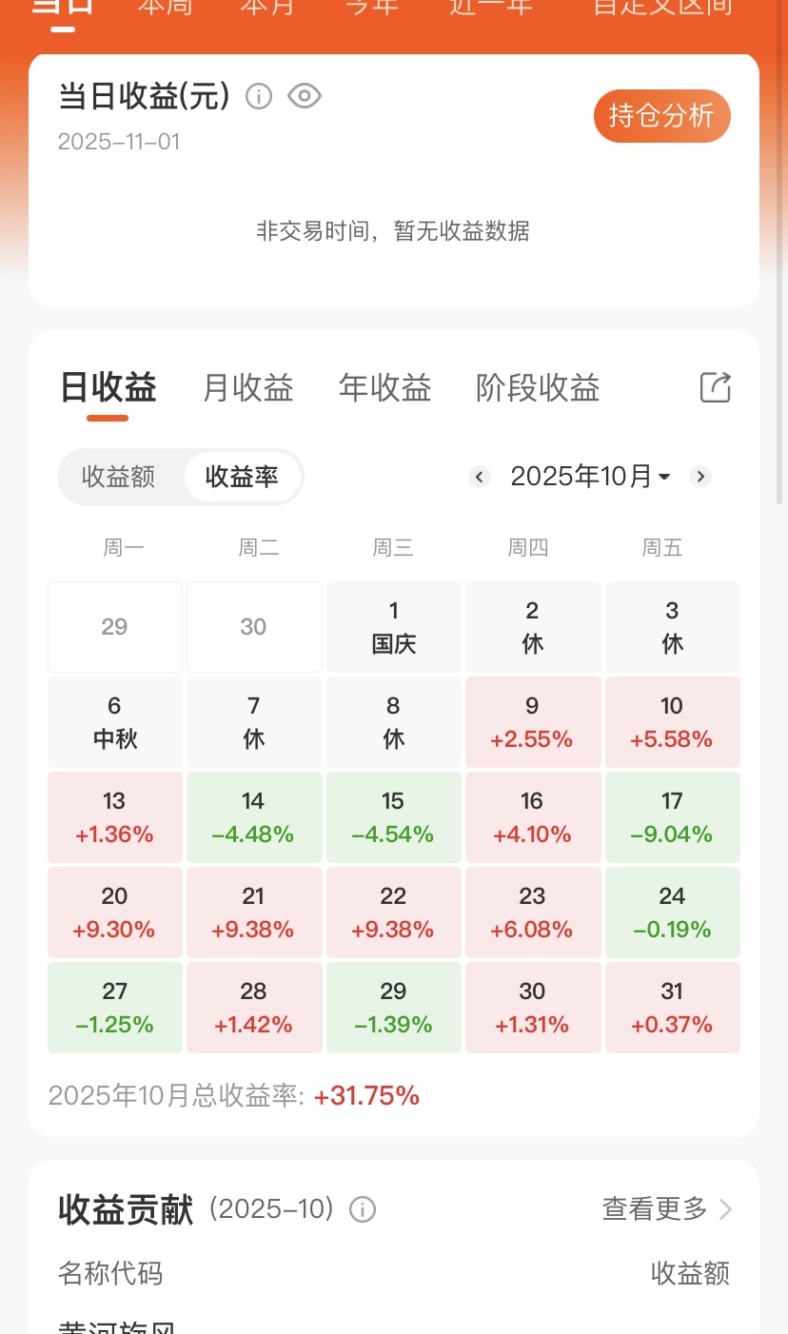This screenshot has width=788, height=1334.
Task: Click the info icon beside 当日收益(元)
Action: (x=259, y=96)
